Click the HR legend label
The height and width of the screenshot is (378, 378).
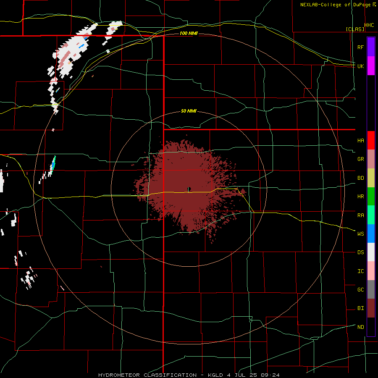pyautogui.click(x=360, y=197)
